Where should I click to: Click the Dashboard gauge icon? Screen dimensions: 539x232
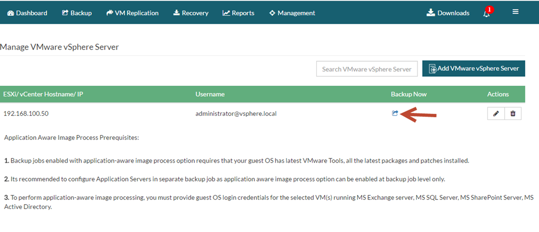(x=11, y=13)
